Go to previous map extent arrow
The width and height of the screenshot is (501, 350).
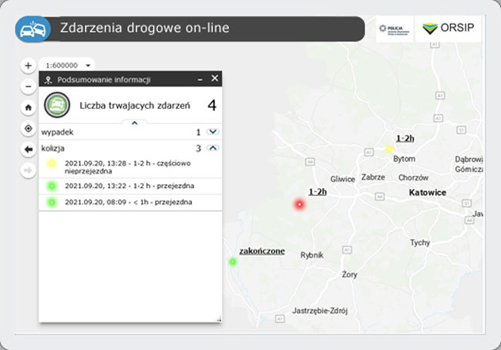click(x=29, y=150)
